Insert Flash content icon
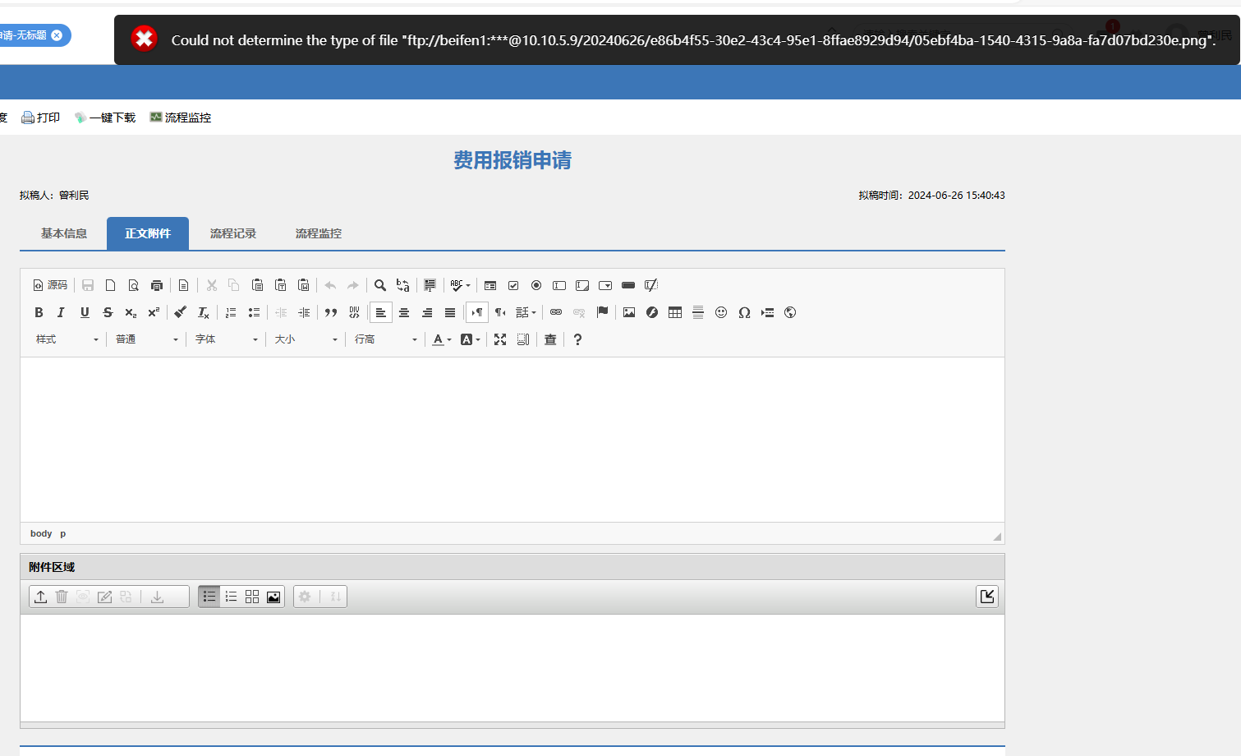The height and width of the screenshot is (756, 1241). point(652,312)
